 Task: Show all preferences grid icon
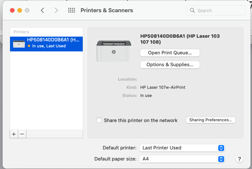72,10
